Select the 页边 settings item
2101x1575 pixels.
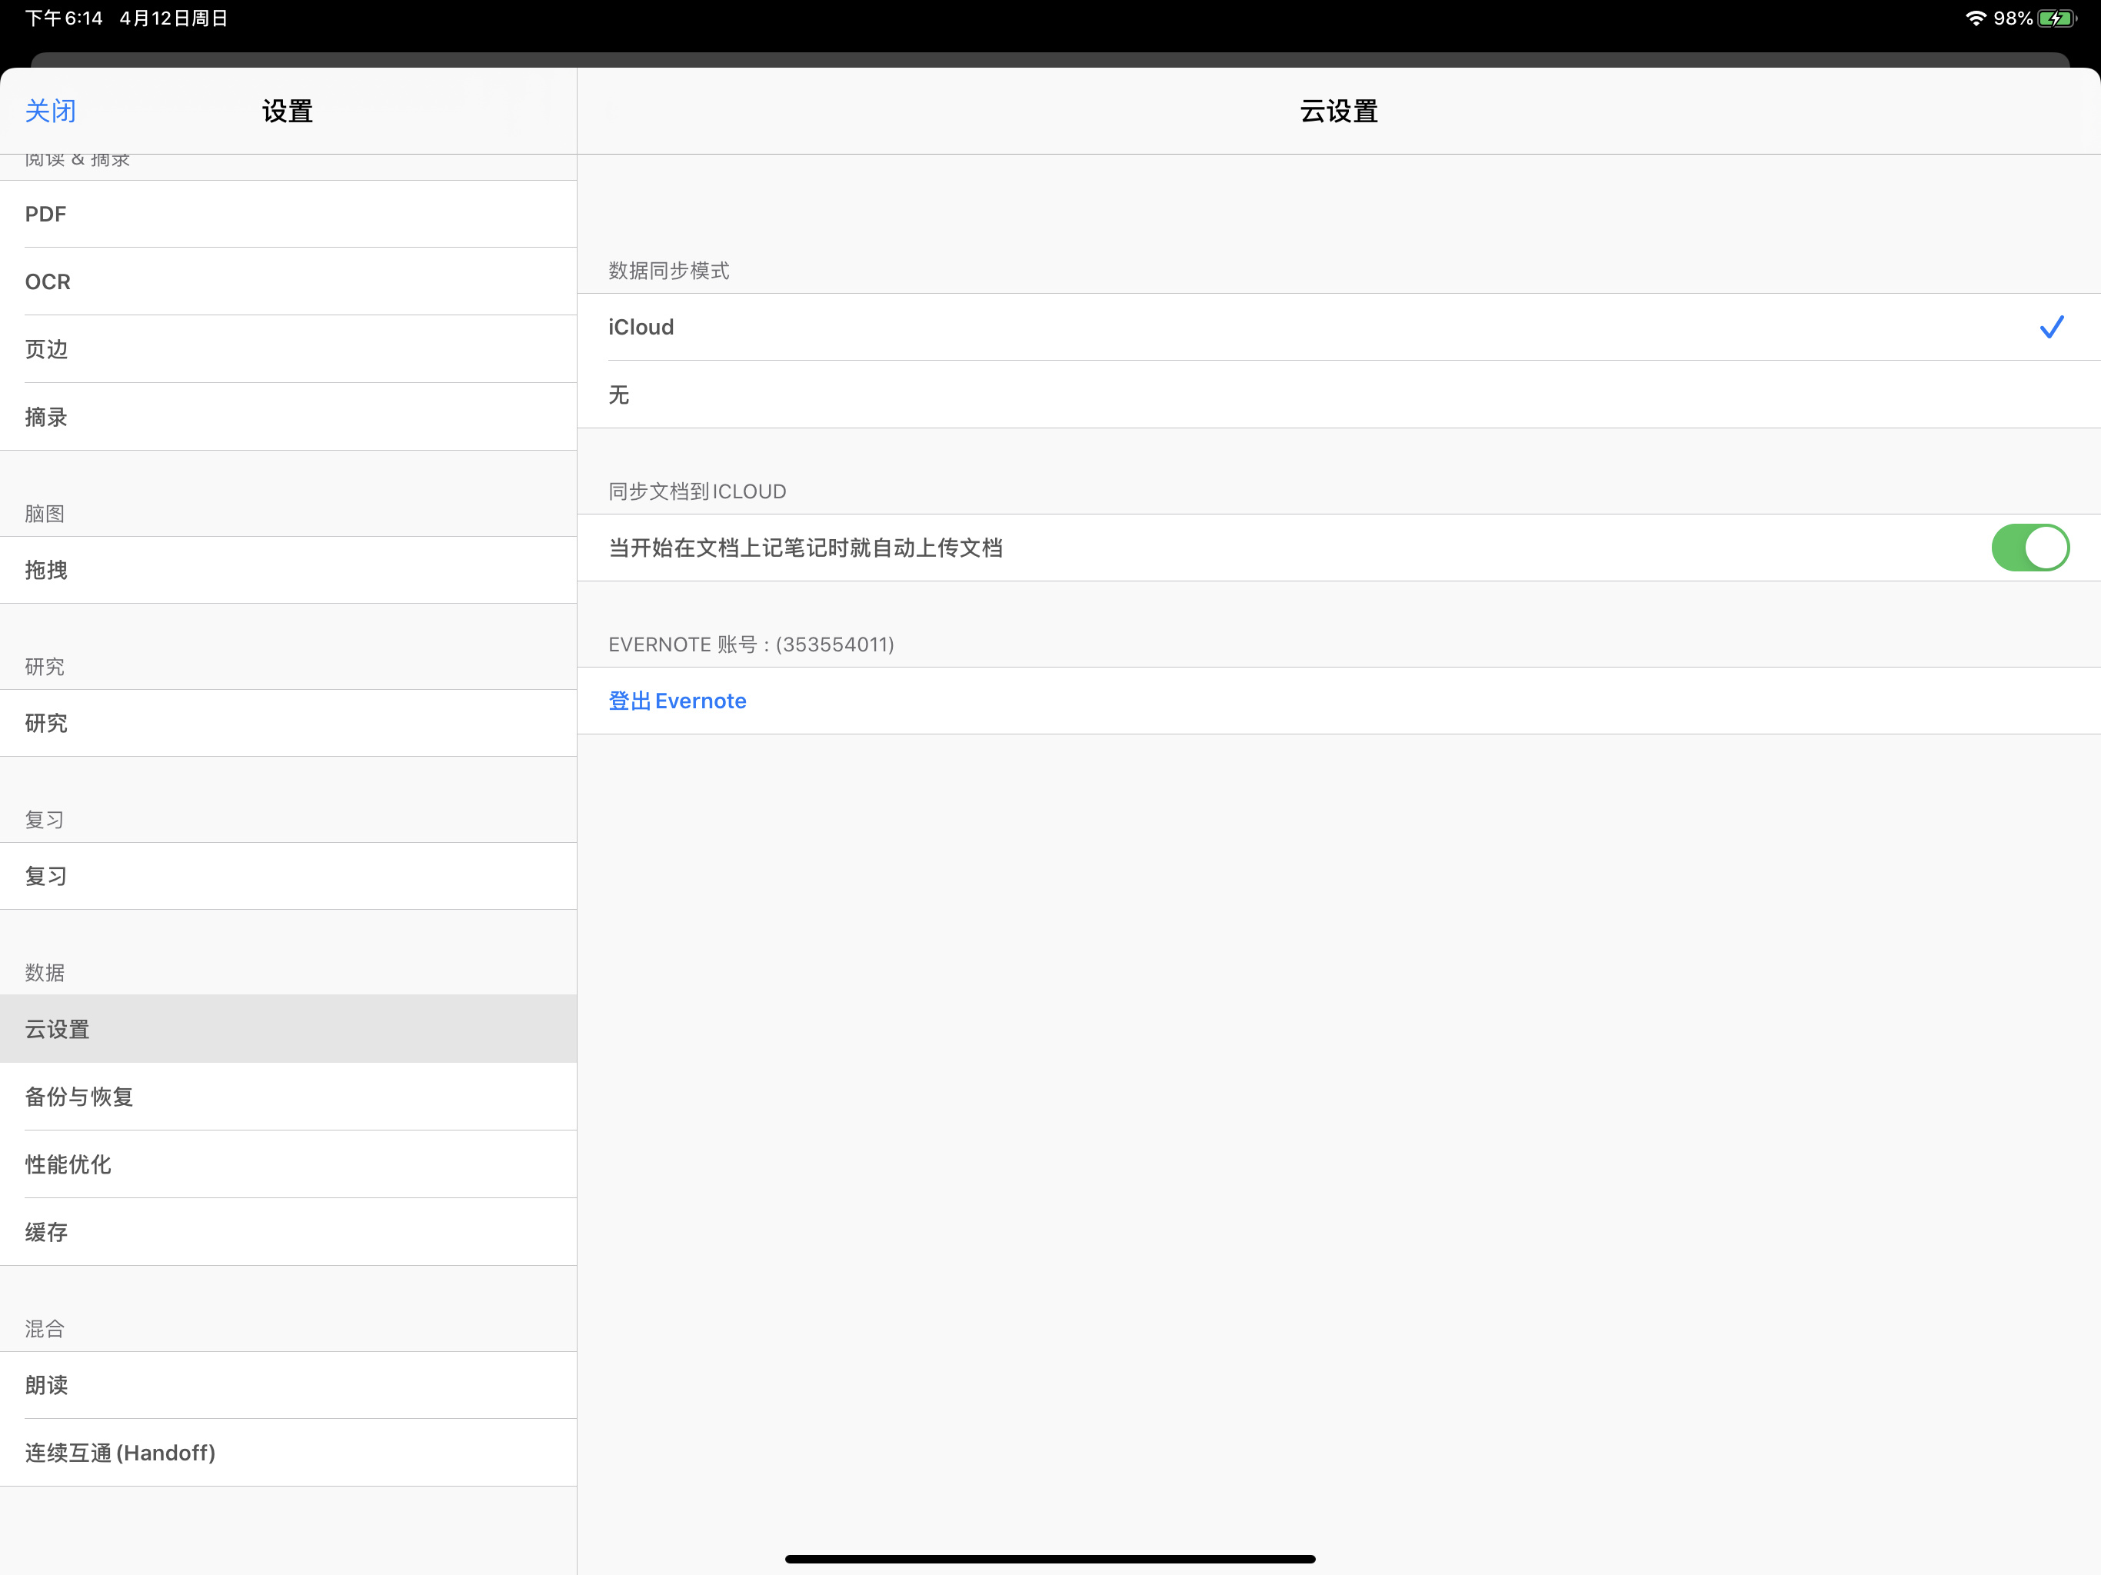click(x=288, y=348)
